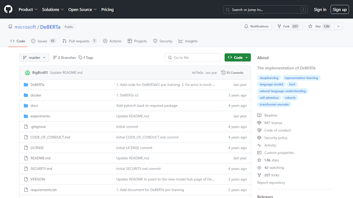Click commit message "1. DeBERTa v2"
Viewport: 353px width, 198px height.
pyautogui.click(x=127, y=95)
